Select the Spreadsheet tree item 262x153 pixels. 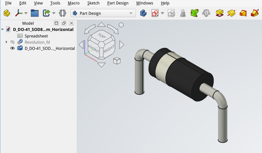[36, 36]
